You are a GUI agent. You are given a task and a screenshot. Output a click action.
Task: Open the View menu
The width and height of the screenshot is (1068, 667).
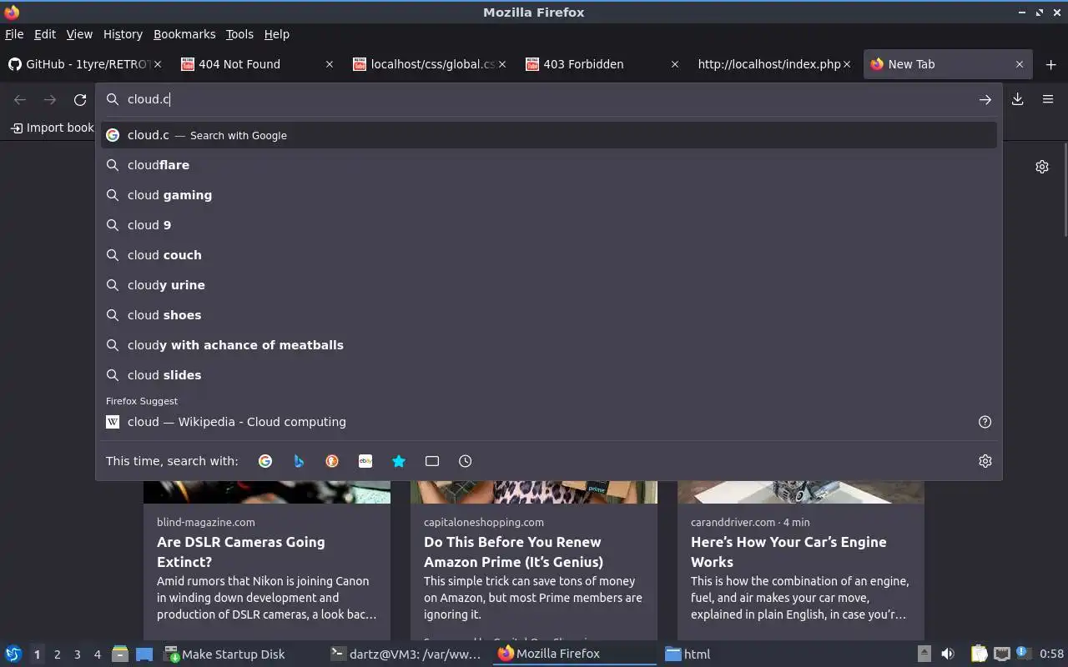pyautogui.click(x=79, y=34)
